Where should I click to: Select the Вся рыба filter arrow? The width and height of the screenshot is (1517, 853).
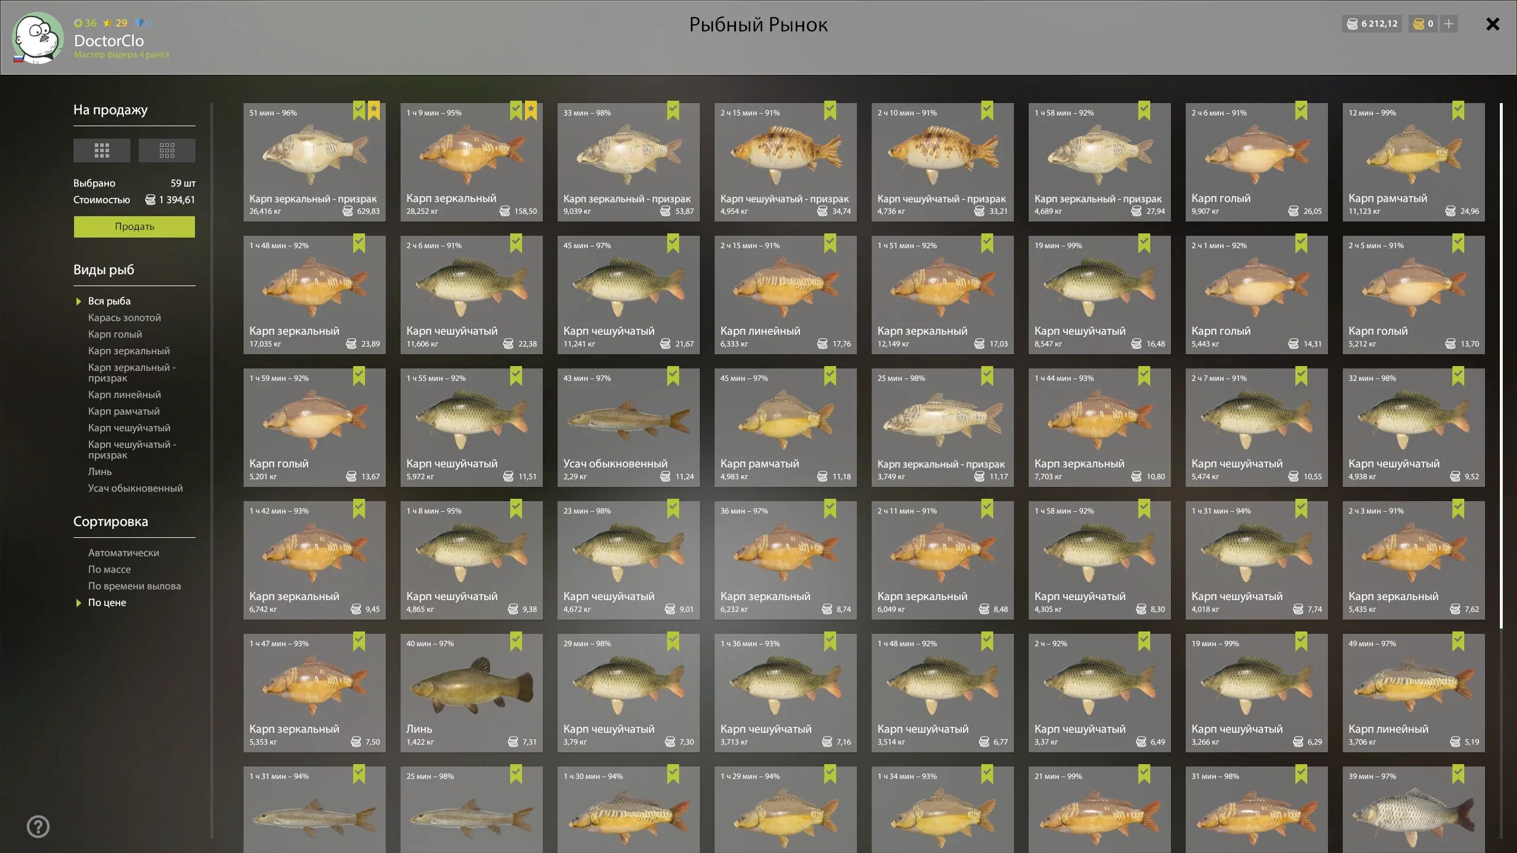[x=78, y=302]
